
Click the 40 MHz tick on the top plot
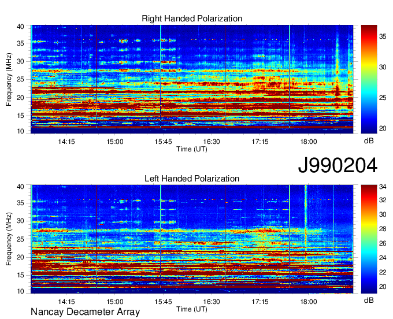tap(20, 27)
